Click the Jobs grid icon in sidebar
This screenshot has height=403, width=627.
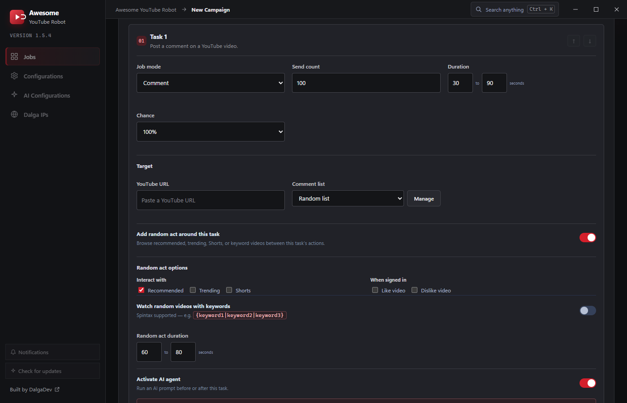tap(14, 56)
